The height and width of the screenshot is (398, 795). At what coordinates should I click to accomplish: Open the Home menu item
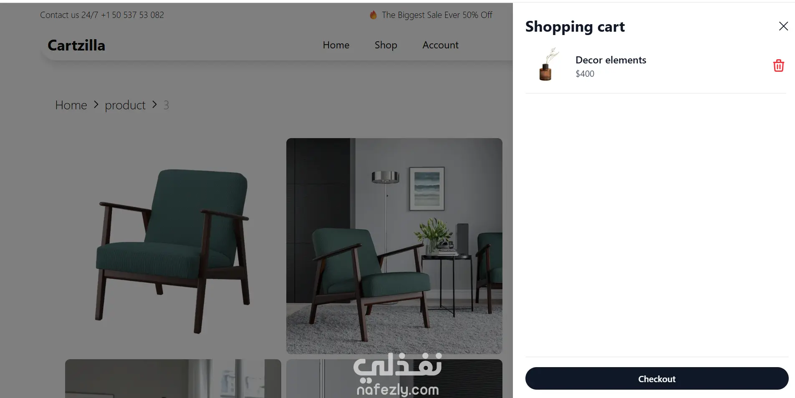point(336,45)
